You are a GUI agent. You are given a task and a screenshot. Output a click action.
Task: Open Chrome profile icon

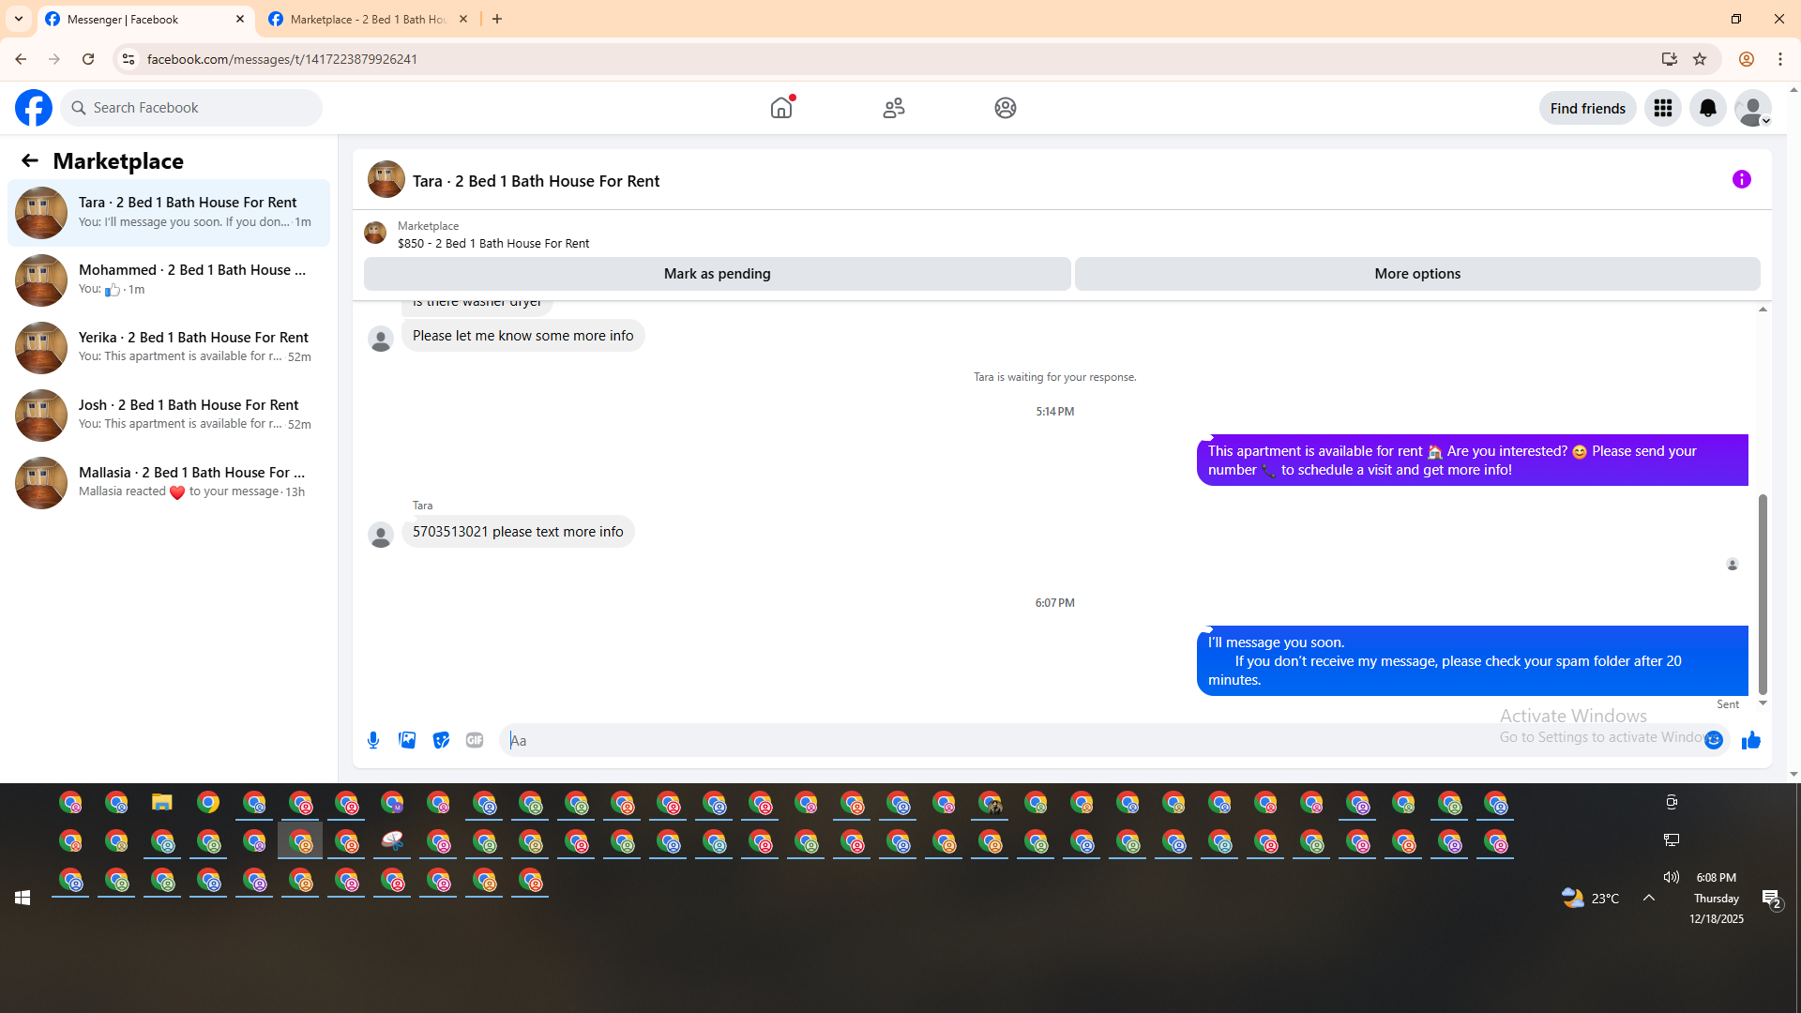[1747, 59]
